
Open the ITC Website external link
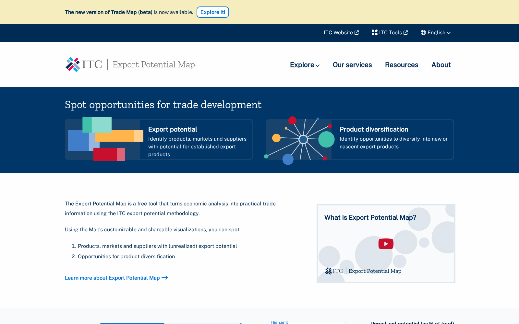tap(341, 33)
